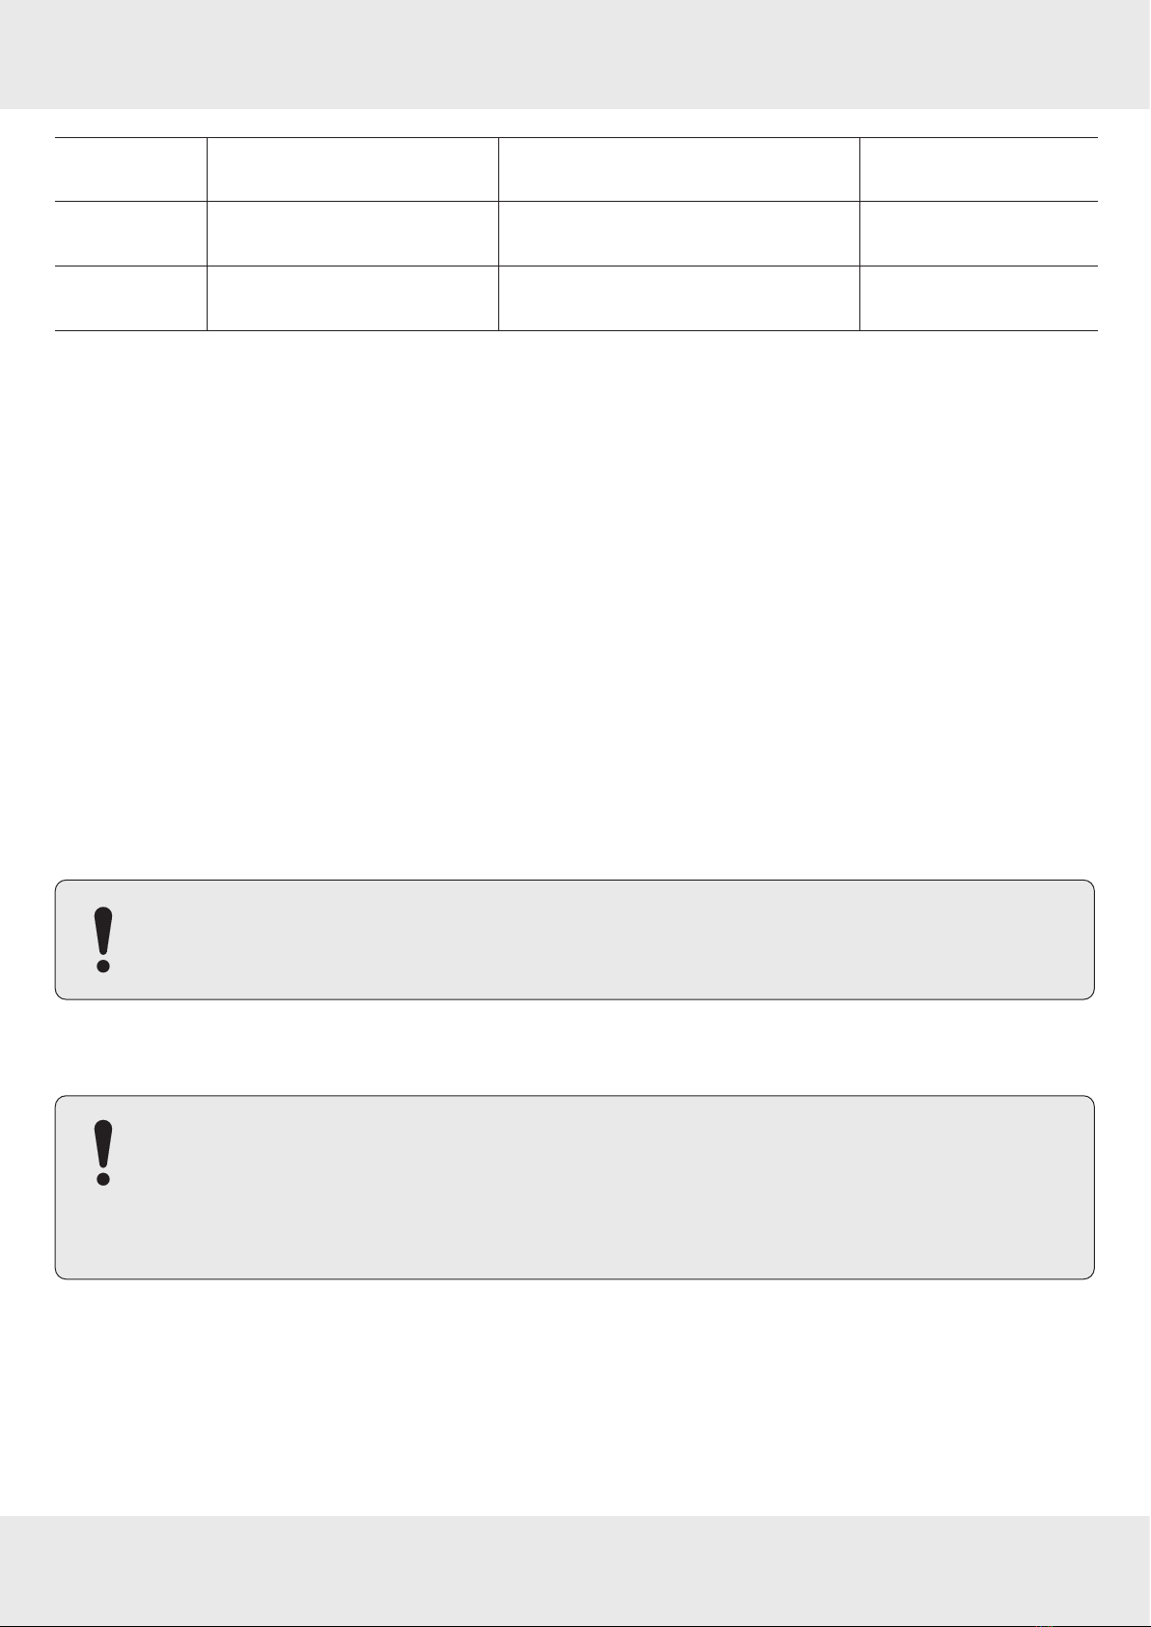This screenshot has height=1627, width=1151.
Task: Click the middle-row, third-column table cell
Action: 679,234
